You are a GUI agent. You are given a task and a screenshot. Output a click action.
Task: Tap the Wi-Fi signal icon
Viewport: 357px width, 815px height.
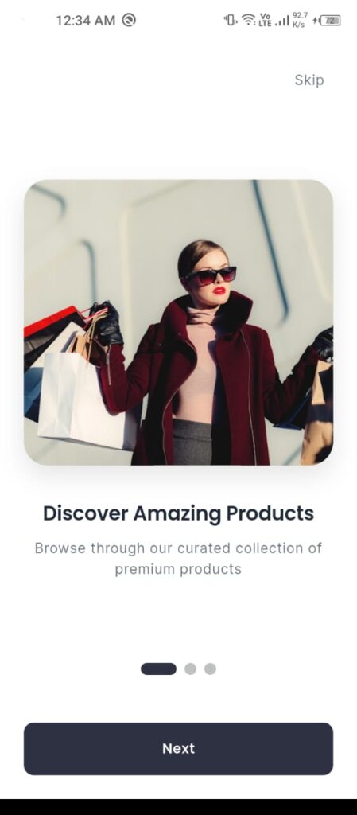(x=249, y=20)
